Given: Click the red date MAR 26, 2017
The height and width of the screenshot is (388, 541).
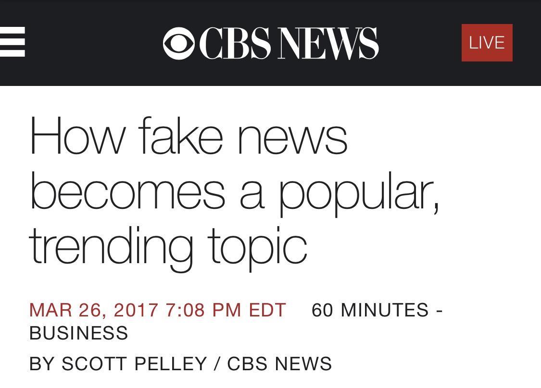Looking at the screenshot, I should [94, 310].
